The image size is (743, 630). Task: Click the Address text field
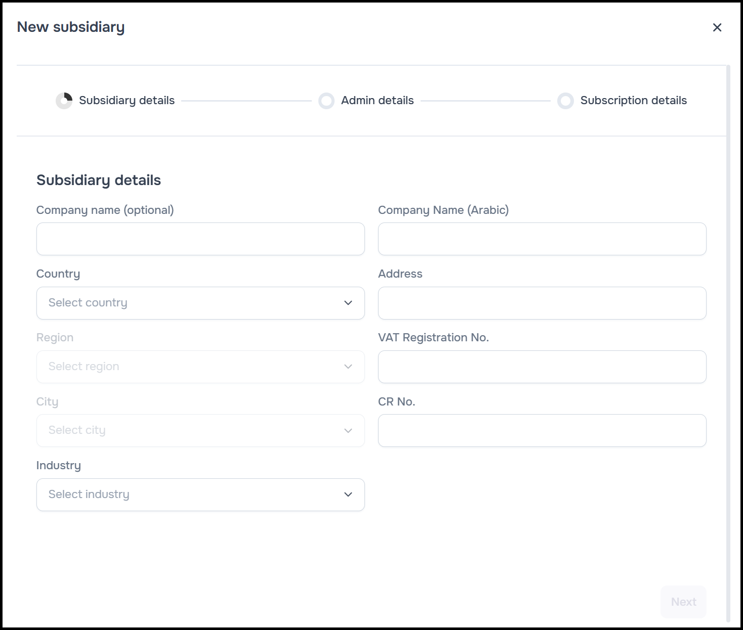(x=542, y=303)
